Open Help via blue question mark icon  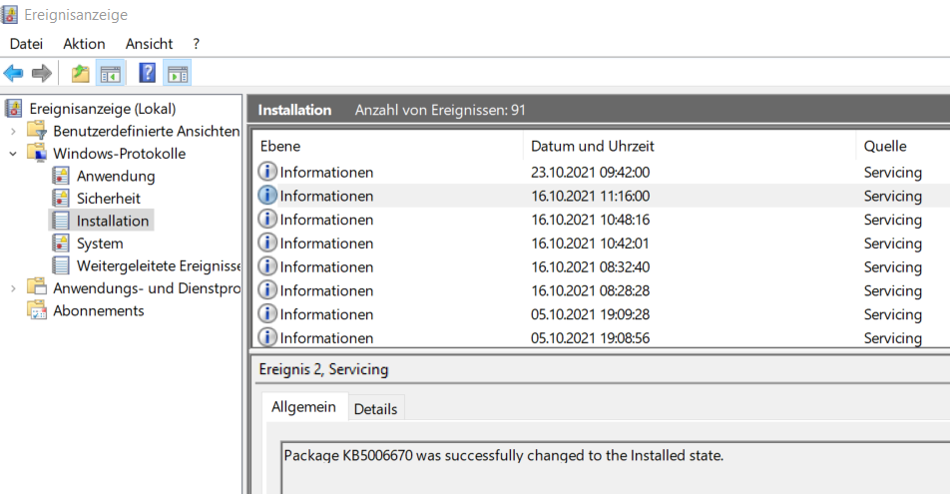click(147, 73)
